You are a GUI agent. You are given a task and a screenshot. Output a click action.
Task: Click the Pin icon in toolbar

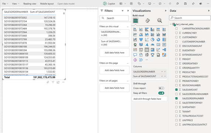point(193,4)
